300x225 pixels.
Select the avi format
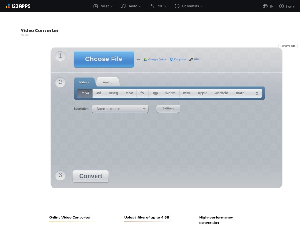click(x=99, y=93)
